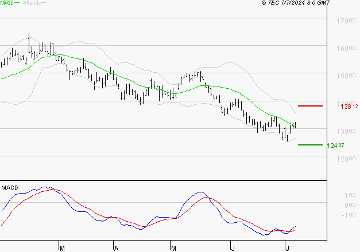Click the 15000 price axis label

(346, 76)
